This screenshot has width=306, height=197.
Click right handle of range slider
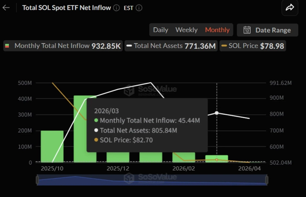[267, 180]
